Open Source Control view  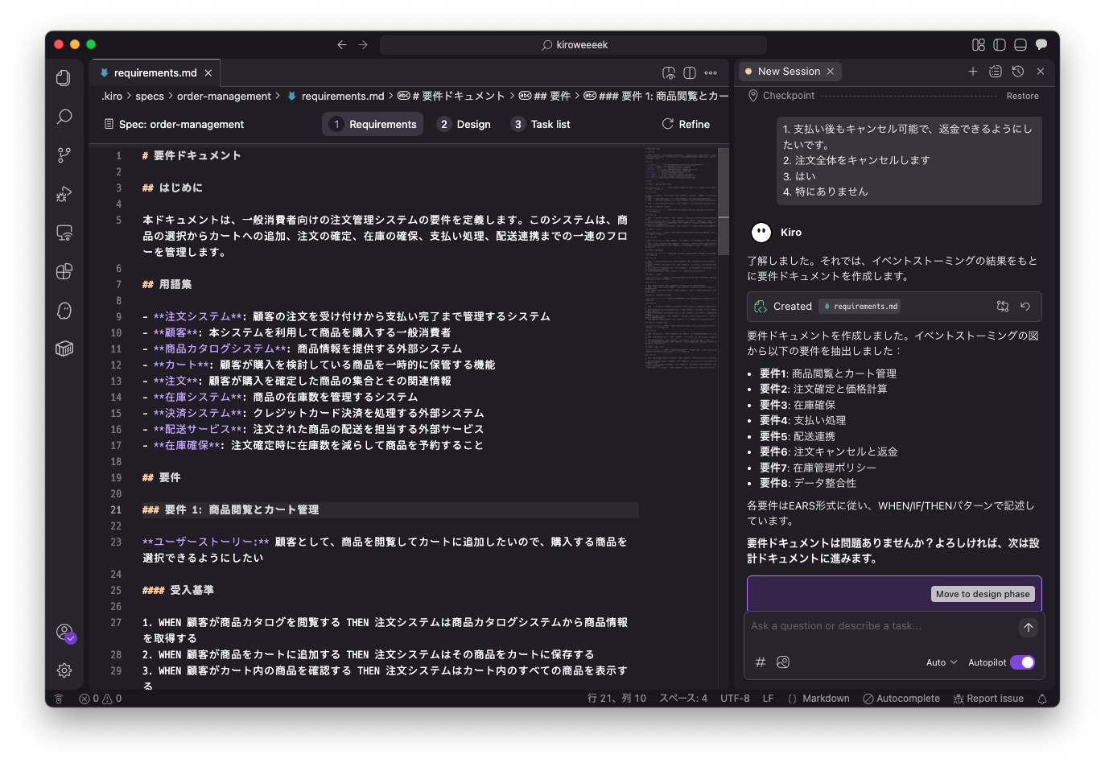[x=64, y=155]
